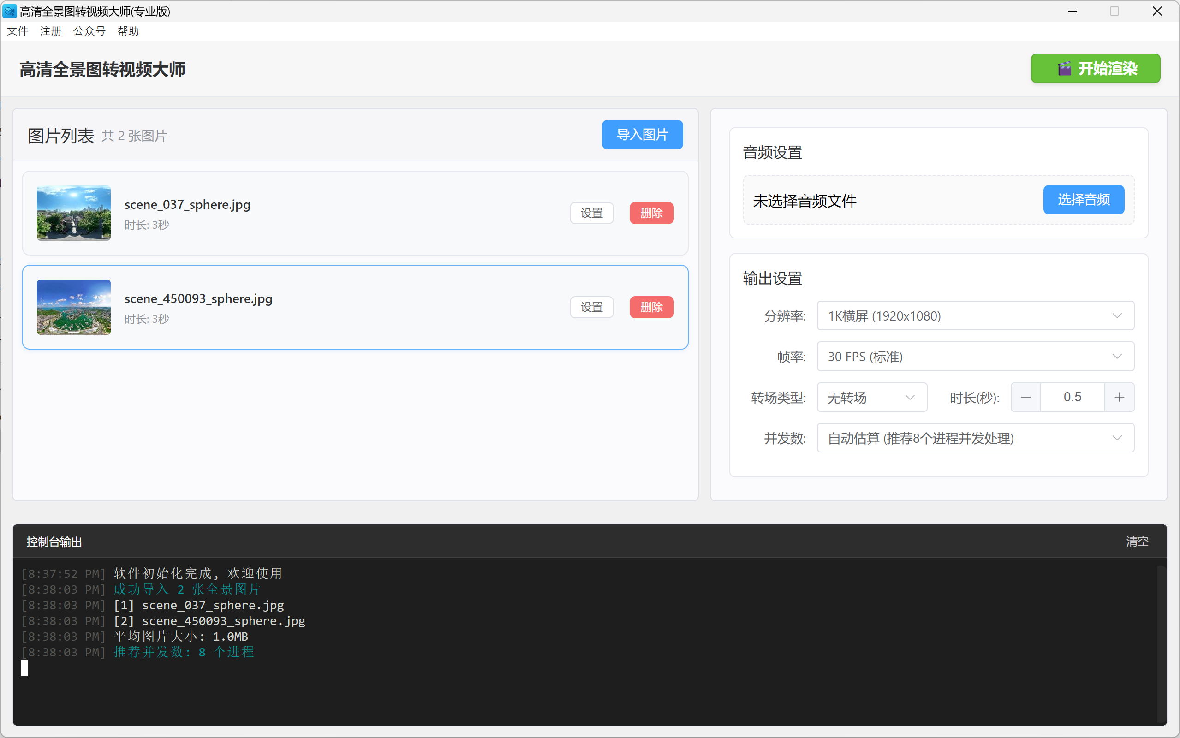This screenshot has height=738, width=1180.
Task: Open the 注册 menu
Action: tap(51, 31)
